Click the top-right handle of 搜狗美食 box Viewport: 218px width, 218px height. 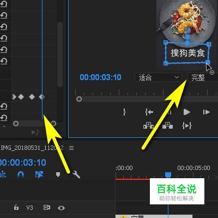point(209,44)
